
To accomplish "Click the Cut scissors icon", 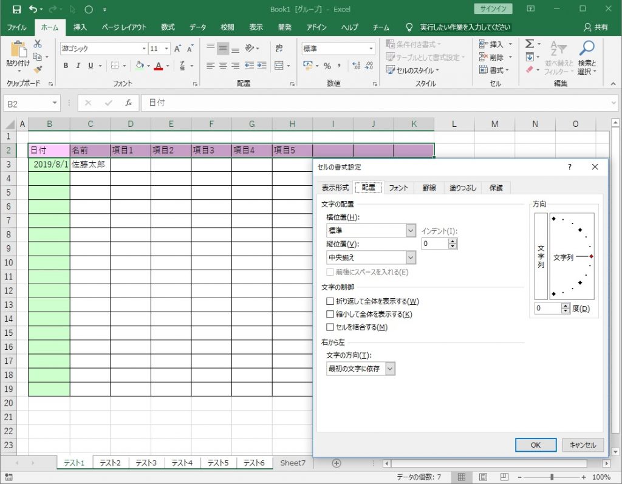I will (x=38, y=44).
